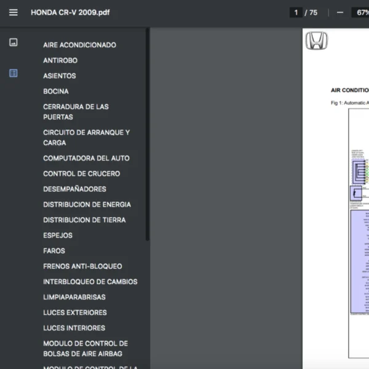Click the zoom percentage field

[x=360, y=12]
